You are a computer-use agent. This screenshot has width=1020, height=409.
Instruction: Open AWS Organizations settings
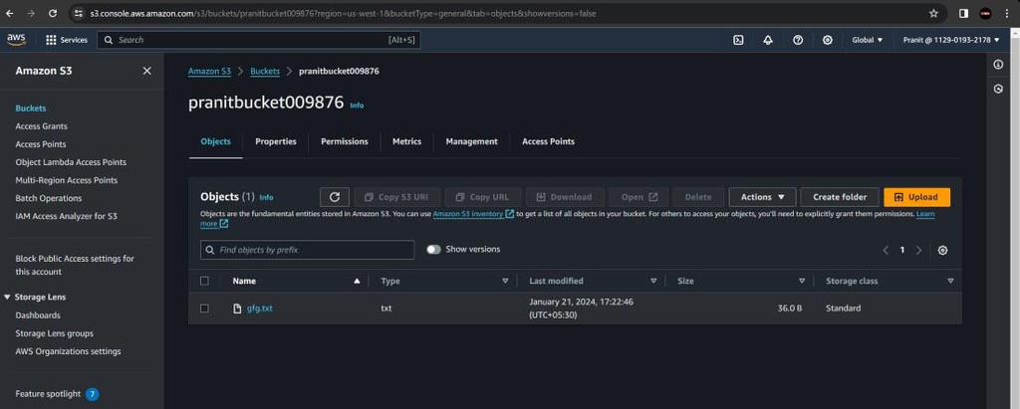coord(69,351)
